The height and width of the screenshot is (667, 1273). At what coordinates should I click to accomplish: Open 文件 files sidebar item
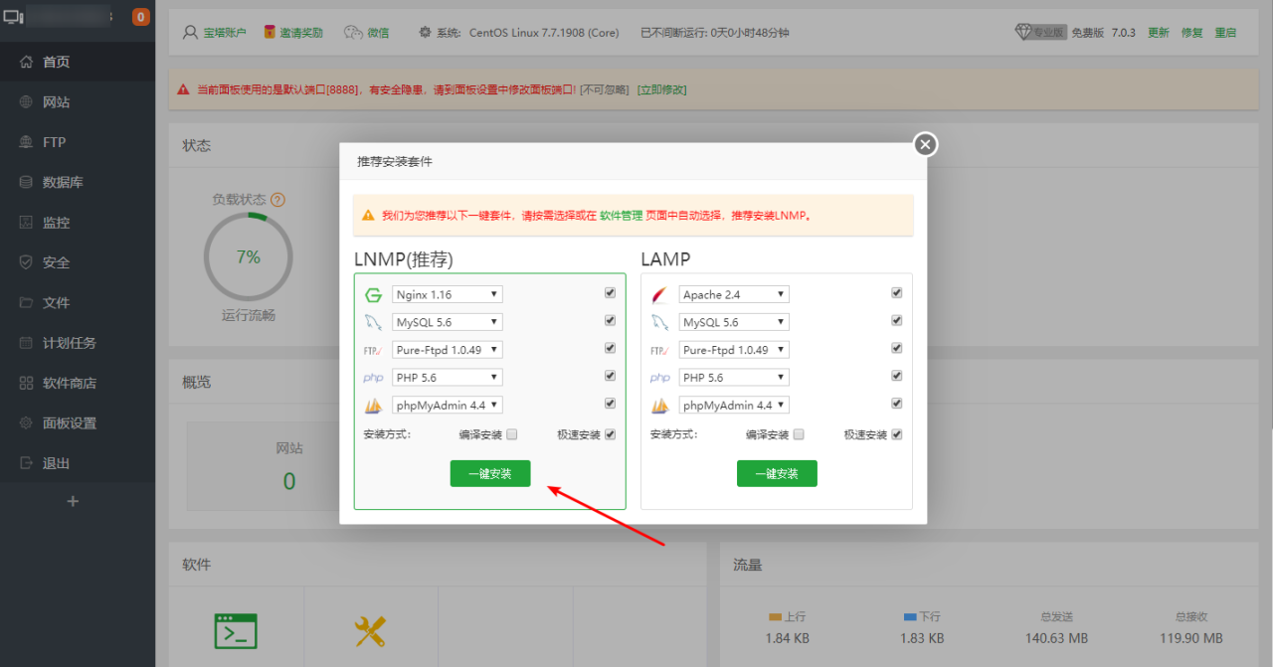coord(78,302)
